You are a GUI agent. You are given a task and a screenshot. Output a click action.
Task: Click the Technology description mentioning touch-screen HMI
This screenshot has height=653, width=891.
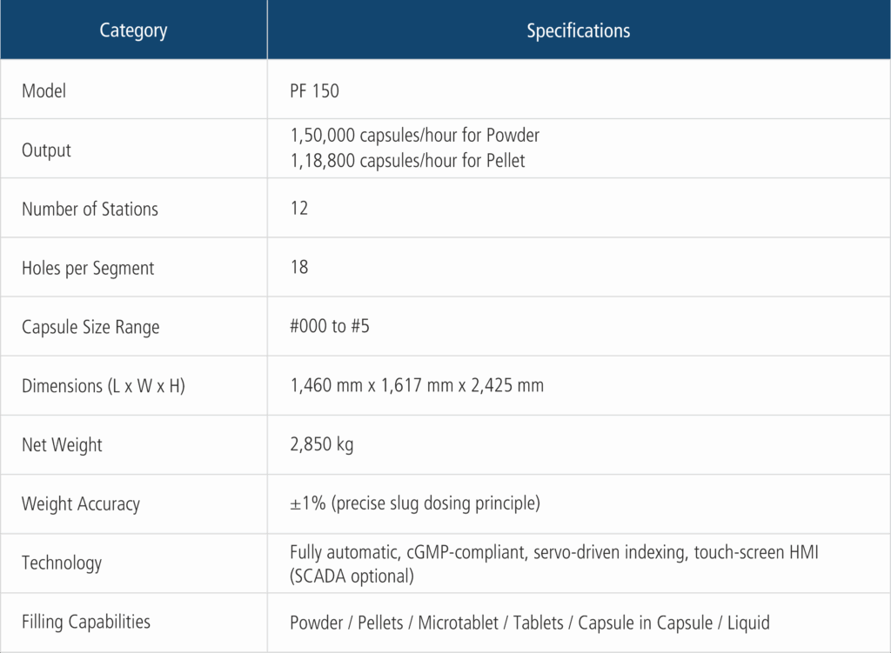(x=554, y=563)
